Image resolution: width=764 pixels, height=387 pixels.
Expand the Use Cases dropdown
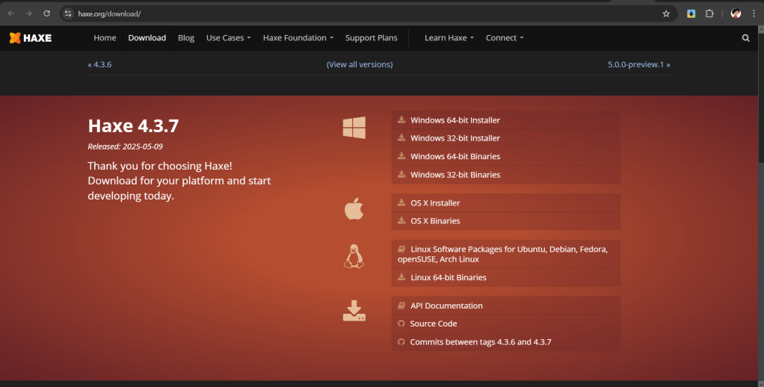(x=228, y=38)
